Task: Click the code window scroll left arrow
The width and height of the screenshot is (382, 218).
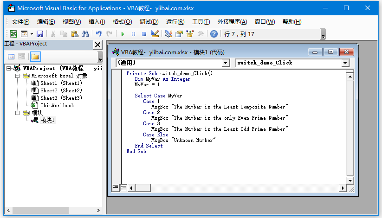Action: [131, 188]
